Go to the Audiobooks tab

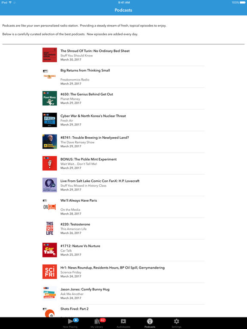pos(123,323)
